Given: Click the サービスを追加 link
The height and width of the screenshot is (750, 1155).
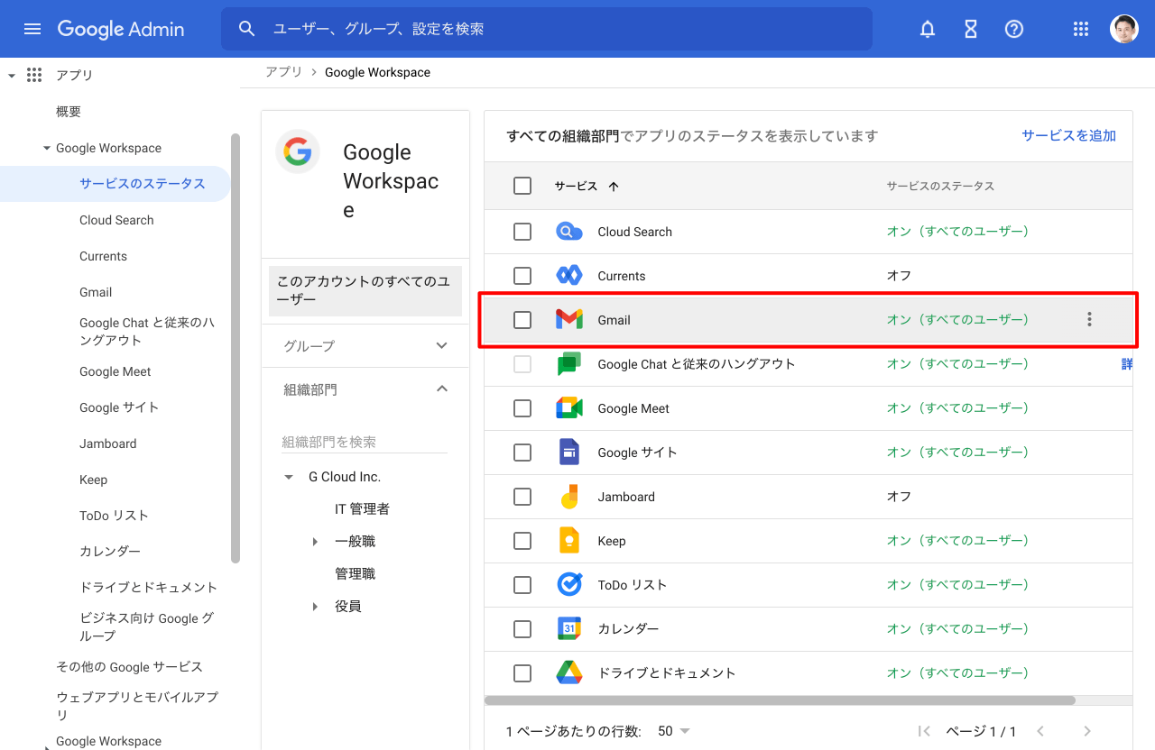Looking at the screenshot, I should (1068, 135).
